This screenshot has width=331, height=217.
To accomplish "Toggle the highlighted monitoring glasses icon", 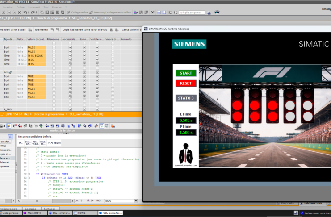I will pos(101,126).
